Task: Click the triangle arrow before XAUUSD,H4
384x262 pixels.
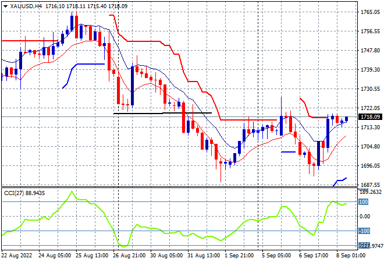Action: pyautogui.click(x=5, y=6)
